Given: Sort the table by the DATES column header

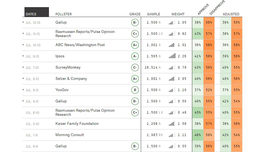Looking at the screenshot, I should (31, 14).
